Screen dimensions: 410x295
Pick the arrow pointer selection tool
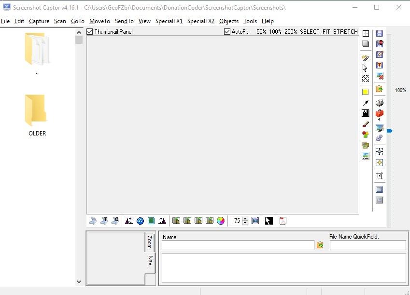coord(365,68)
